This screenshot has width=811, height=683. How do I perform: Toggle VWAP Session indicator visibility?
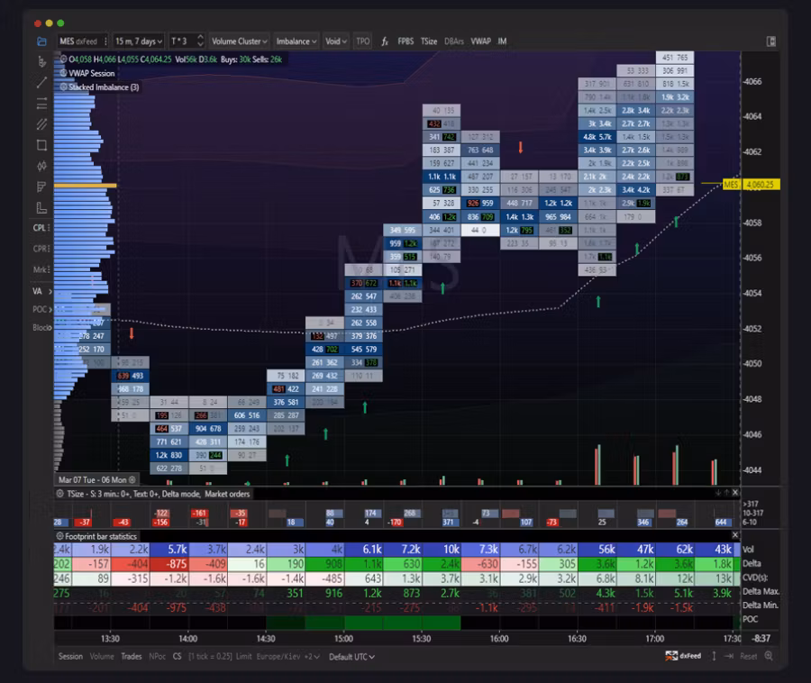point(61,73)
